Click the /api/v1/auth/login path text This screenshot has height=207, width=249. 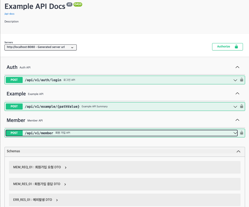coord(43,80)
